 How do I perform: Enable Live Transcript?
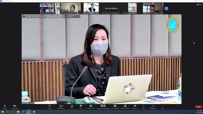tap(115, 107)
